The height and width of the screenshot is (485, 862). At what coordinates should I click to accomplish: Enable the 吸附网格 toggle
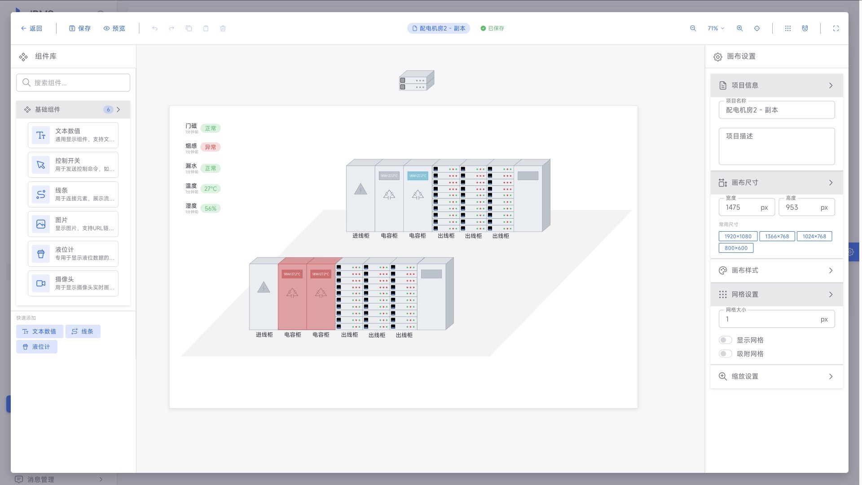(x=725, y=353)
